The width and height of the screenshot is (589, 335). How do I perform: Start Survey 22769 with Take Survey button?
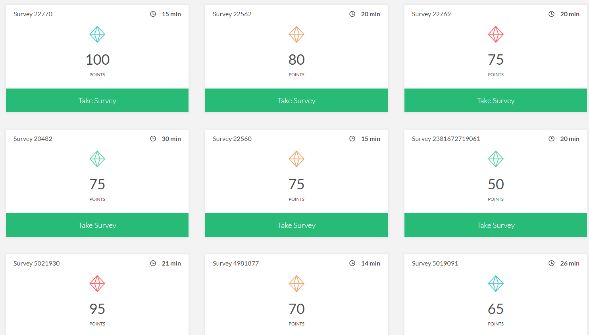point(496,100)
